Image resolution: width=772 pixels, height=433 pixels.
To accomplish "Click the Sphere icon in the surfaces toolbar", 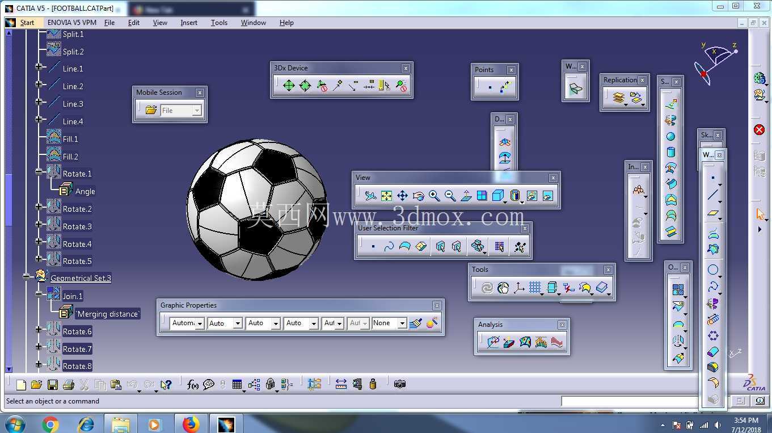I will 670,136.
